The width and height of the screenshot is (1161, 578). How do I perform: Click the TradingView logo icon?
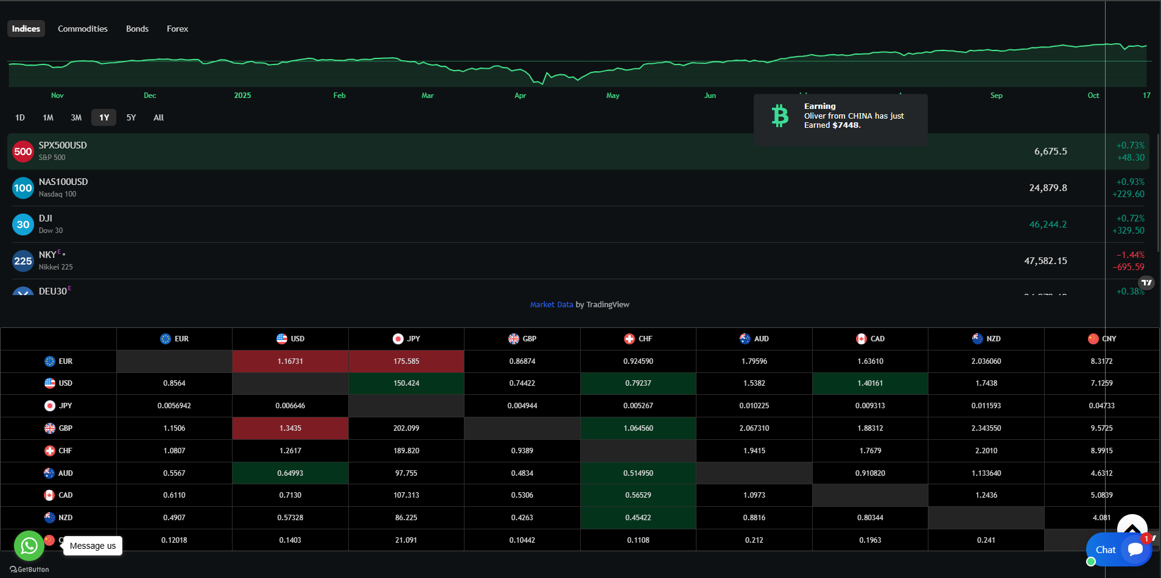[x=1146, y=282]
